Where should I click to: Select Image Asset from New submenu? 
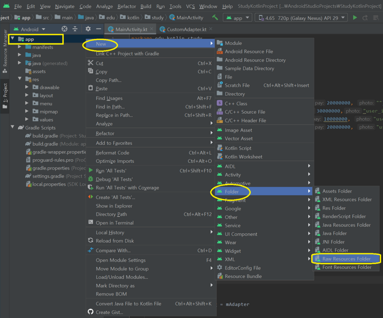click(x=238, y=130)
